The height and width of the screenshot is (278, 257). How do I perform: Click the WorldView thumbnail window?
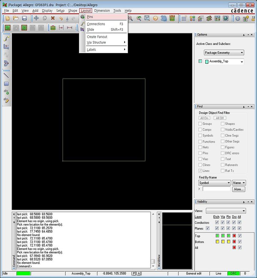pos(177,241)
